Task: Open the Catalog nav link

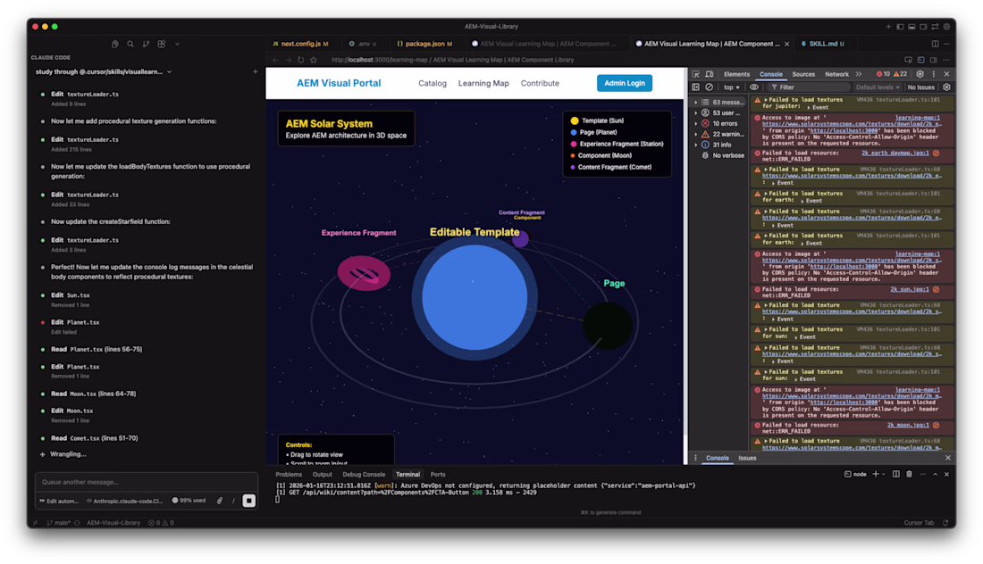Action: tap(433, 83)
